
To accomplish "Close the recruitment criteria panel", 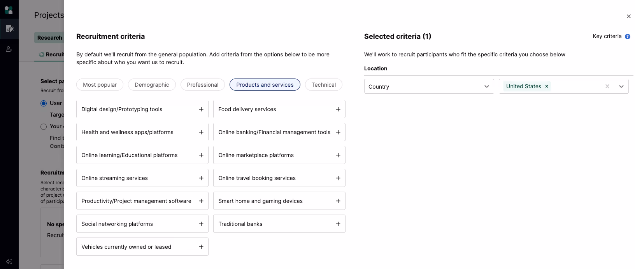I will click(x=629, y=16).
